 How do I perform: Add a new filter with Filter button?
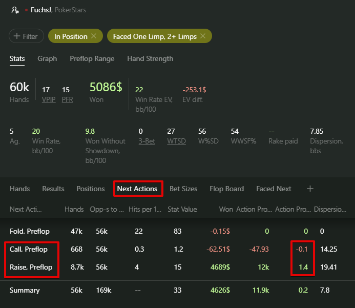(26, 36)
